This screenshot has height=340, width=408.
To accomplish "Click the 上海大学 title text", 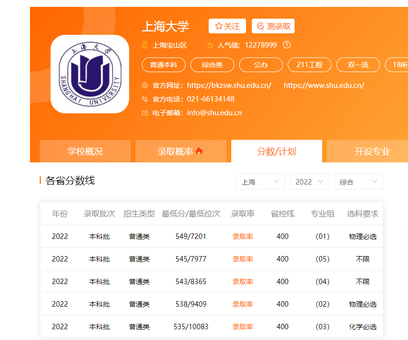I will [165, 26].
